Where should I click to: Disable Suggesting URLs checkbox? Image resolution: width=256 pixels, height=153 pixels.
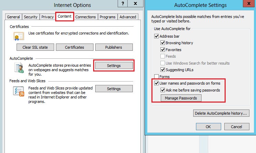coord(163,70)
